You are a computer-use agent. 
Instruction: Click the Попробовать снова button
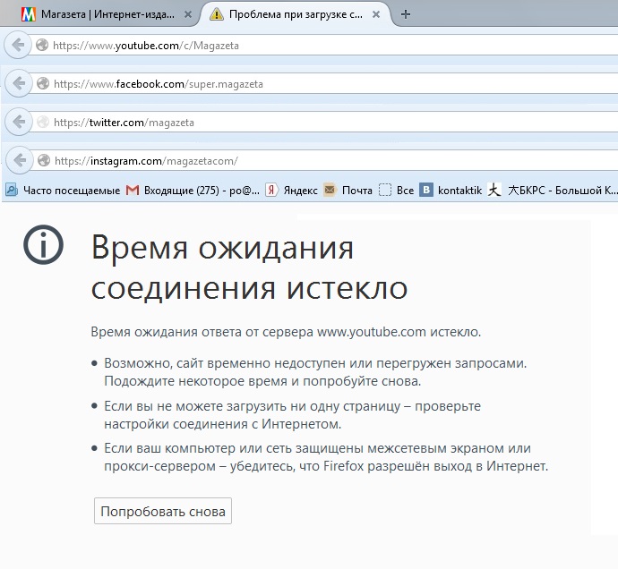[x=163, y=511]
